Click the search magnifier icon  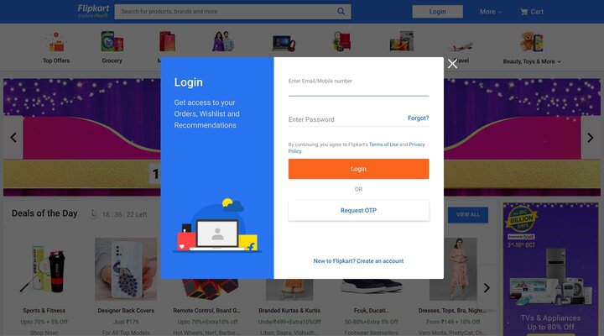(341, 12)
